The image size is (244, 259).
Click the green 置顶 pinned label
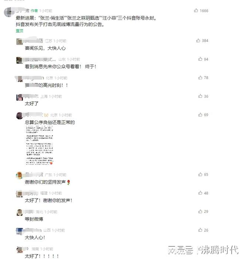20,31
